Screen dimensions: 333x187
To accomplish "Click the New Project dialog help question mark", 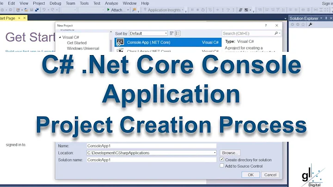I will coord(265,25).
